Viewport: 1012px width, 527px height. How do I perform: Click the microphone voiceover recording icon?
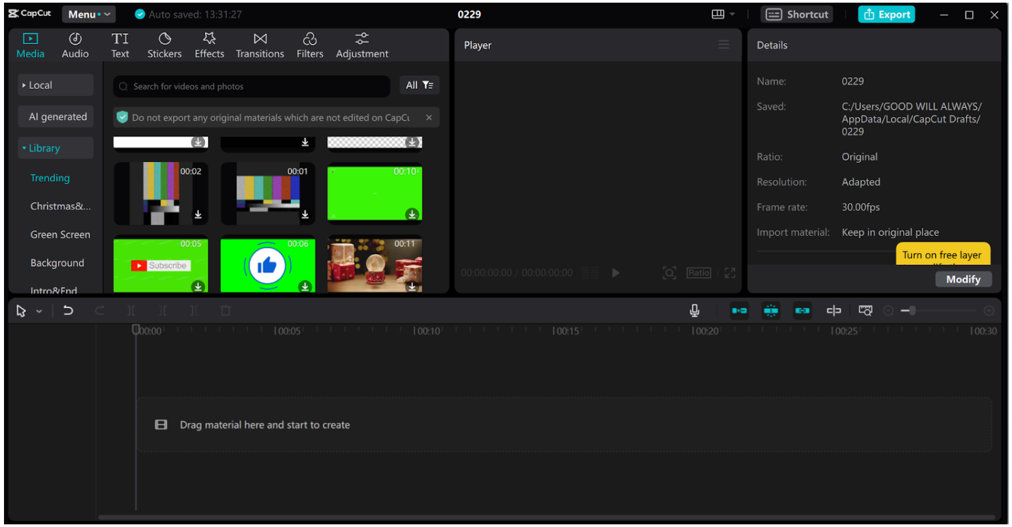(694, 310)
